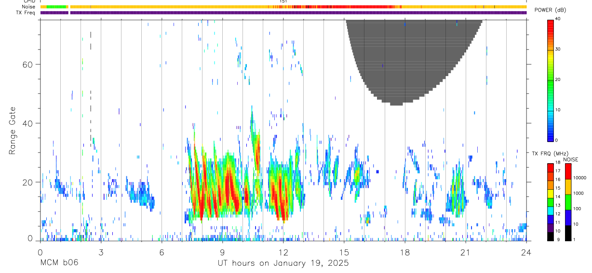Click the 12 tick on UT hours axis
The image size is (592, 273).
coord(283,252)
